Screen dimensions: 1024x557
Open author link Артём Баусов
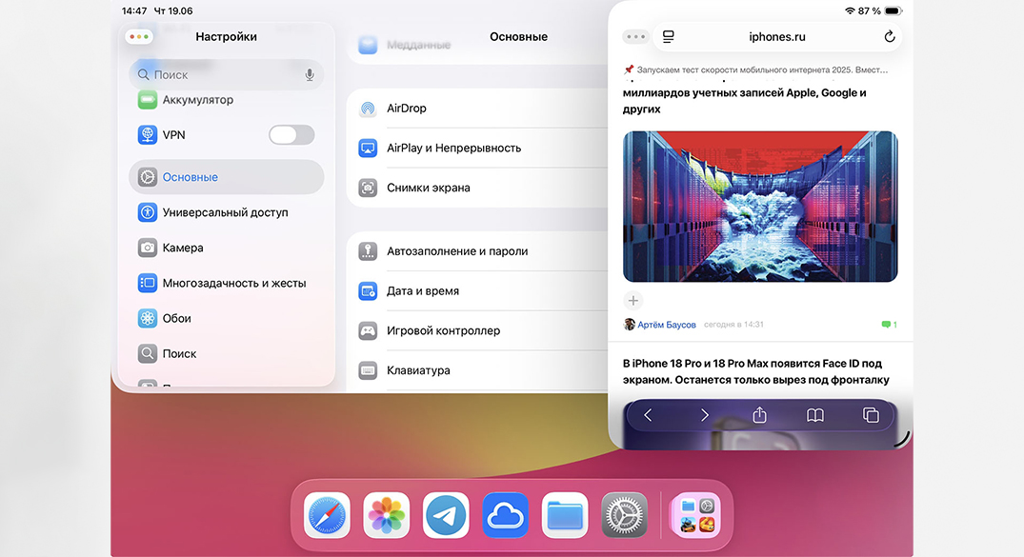click(x=666, y=325)
